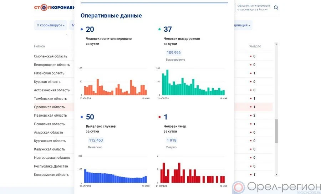Expand the Вакцинация dropdown menu
This screenshot has width=321, height=194.
tap(243, 25)
